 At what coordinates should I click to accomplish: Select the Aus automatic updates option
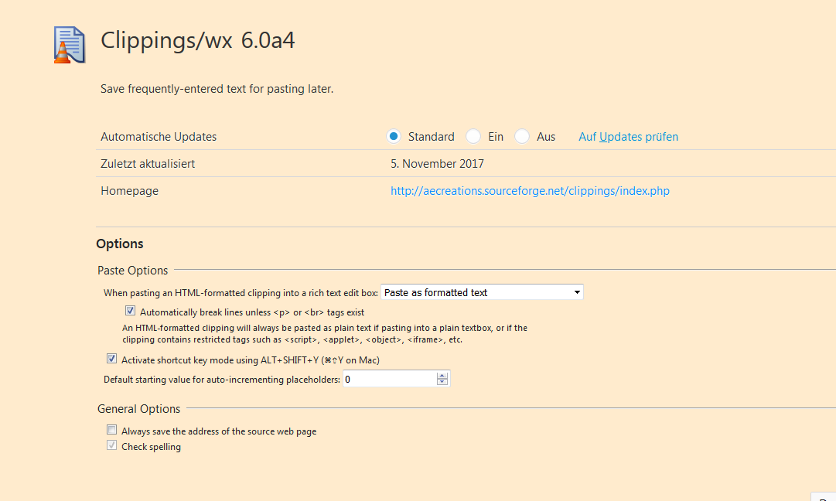(x=522, y=136)
